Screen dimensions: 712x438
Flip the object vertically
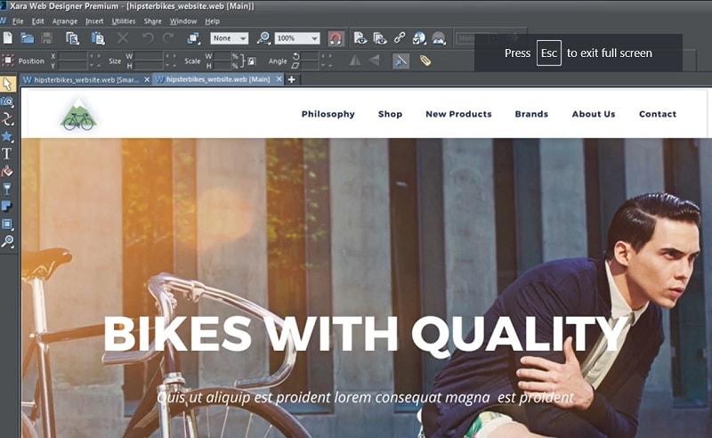point(375,61)
